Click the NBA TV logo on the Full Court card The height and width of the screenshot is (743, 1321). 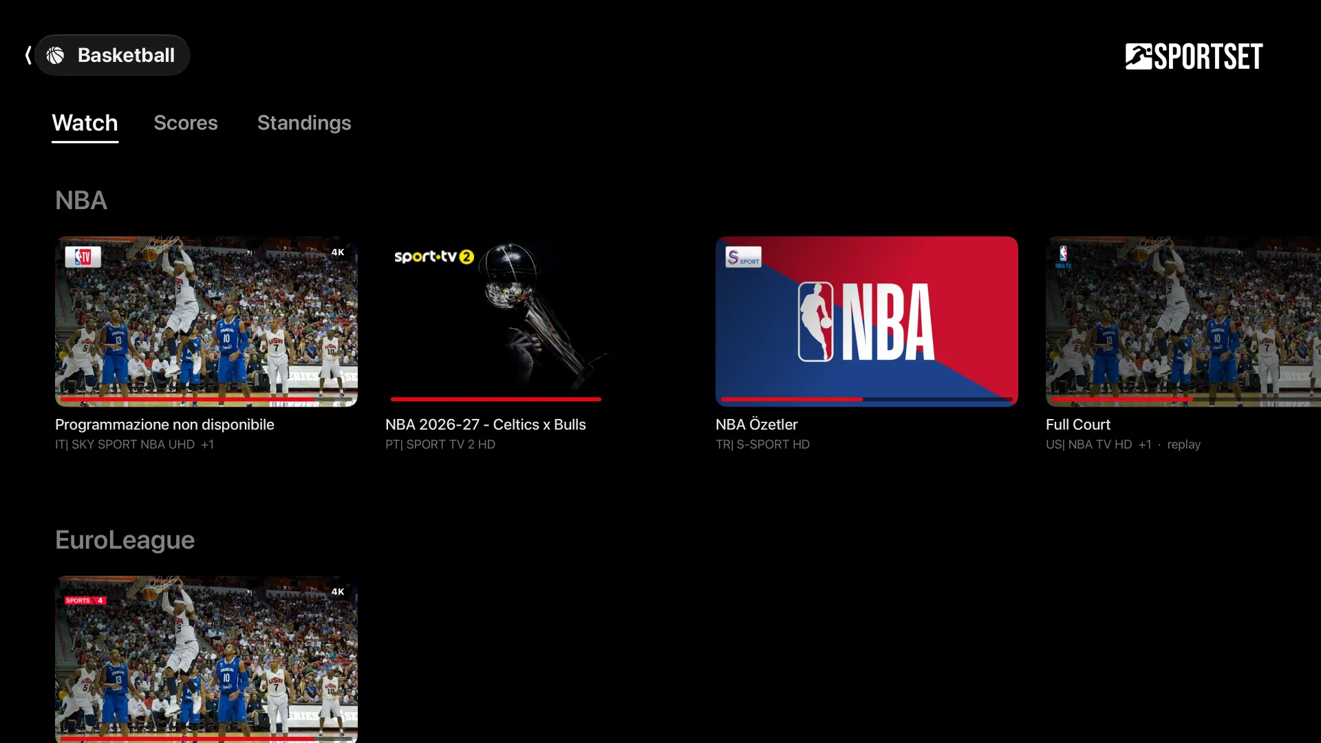point(1063,257)
